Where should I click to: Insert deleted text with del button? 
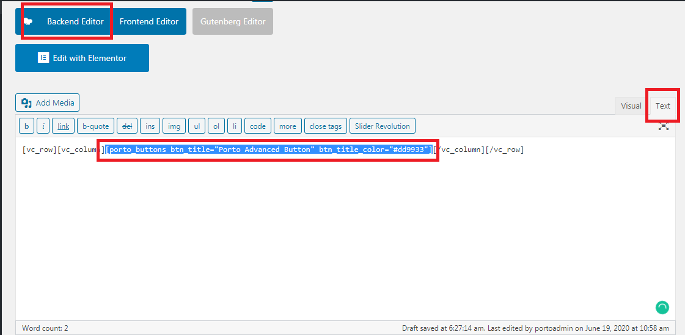(127, 126)
